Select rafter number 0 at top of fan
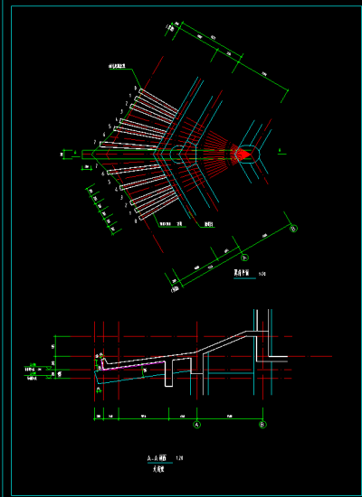The image size is (362, 497). click(136, 88)
